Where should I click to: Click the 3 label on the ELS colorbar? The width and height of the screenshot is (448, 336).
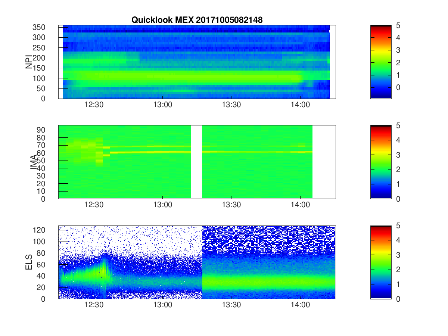pyautogui.click(x=398, y=255)
